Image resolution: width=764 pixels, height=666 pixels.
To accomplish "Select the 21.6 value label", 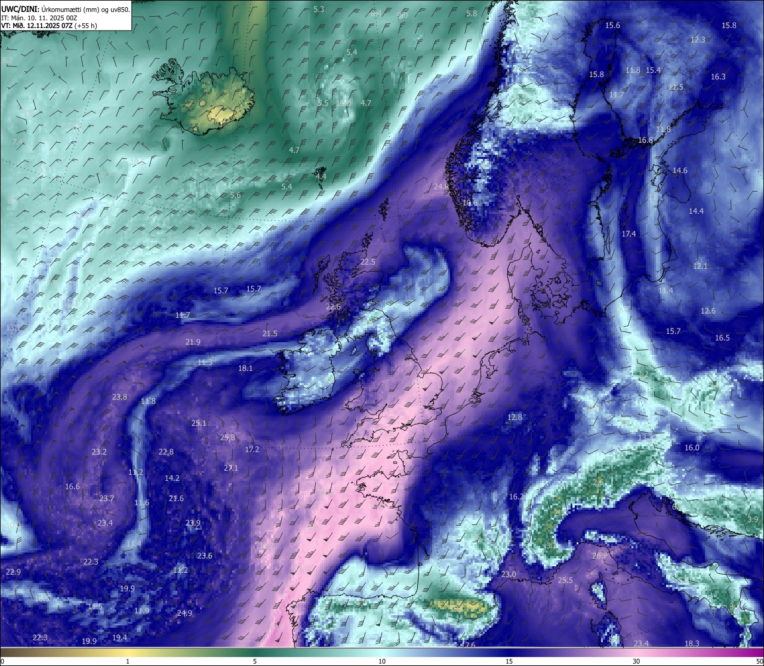I will pyautogui.click(x=176, y=499).
